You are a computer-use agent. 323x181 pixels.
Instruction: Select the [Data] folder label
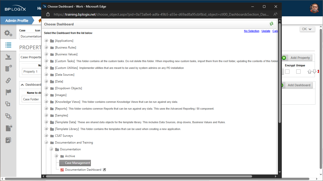[x=59, y=81]
